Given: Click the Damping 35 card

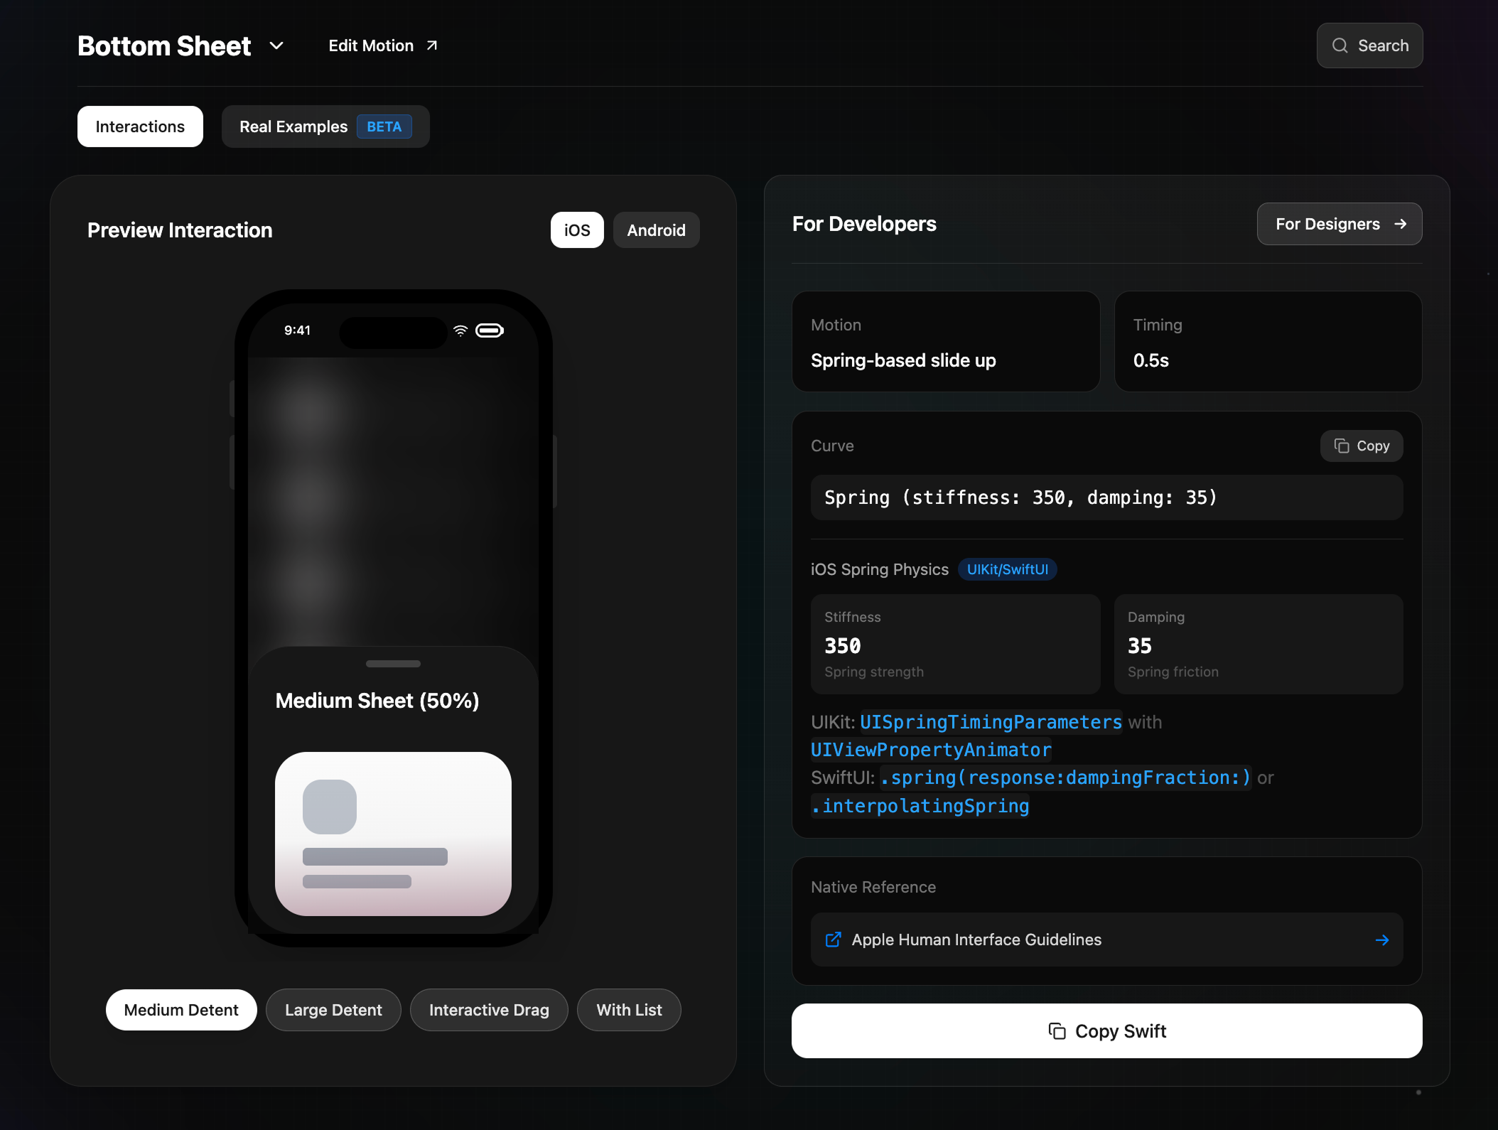Looking at the screenshot, I should click(1258, 644).
